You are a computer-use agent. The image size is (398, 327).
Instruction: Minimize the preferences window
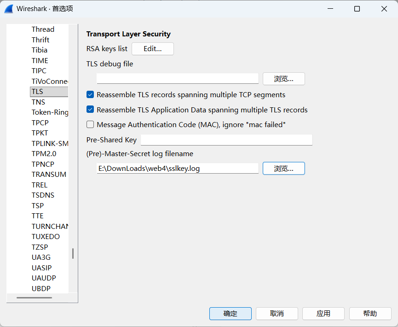click(x=330, y=9)
